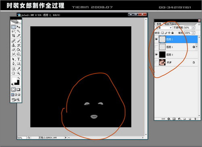Image resolution: width=202 pixels, height=147 pixels.
Task: Select the Crop tool
Action: [13, 35]
